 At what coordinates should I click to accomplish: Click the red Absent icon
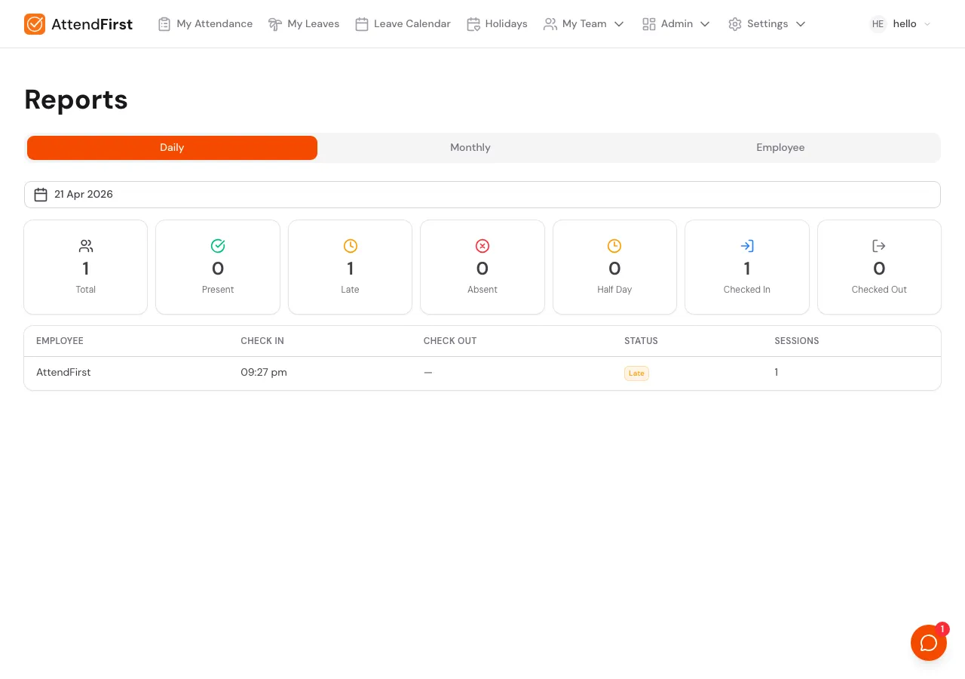pyautogui.click(x=482, y=246)
